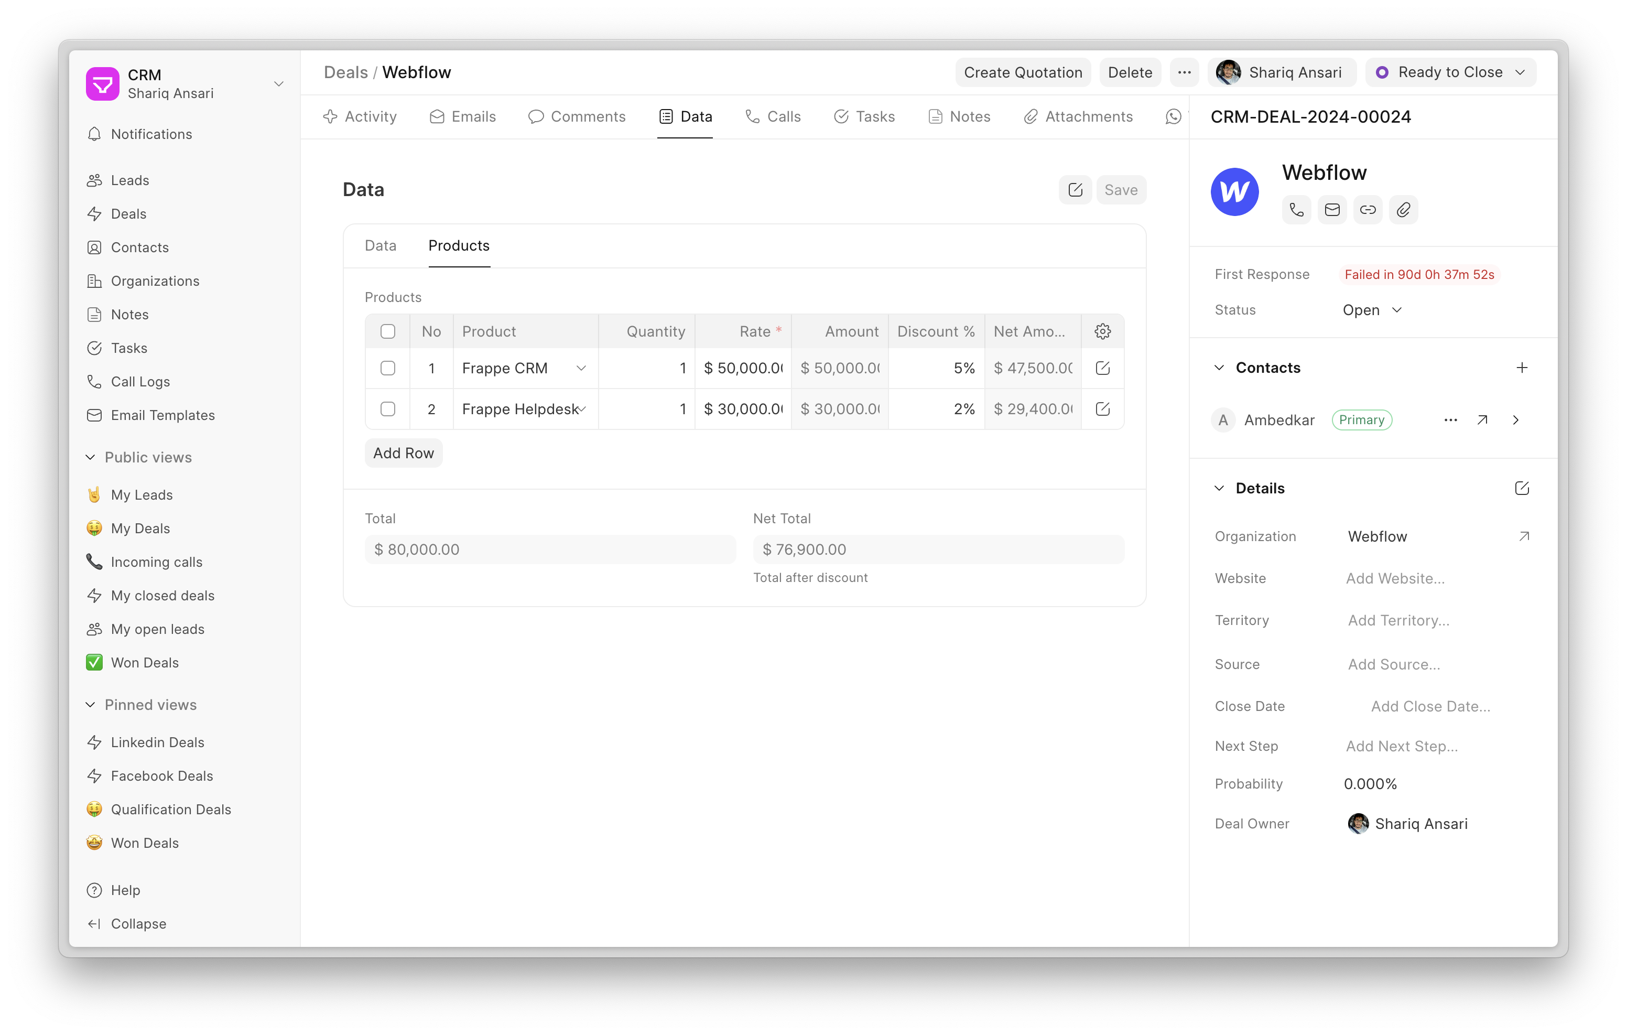Image resolution: width=1627 pixels, height=1035 pixels.
Task: Open Call Logs in the sidebar
Action: (184, 381)
